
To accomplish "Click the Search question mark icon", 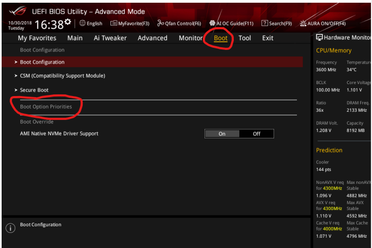I will (x=264, y=23).
